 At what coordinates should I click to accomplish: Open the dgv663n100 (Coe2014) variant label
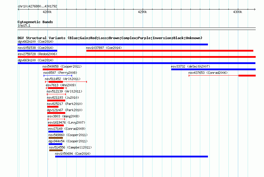[36, 60]
